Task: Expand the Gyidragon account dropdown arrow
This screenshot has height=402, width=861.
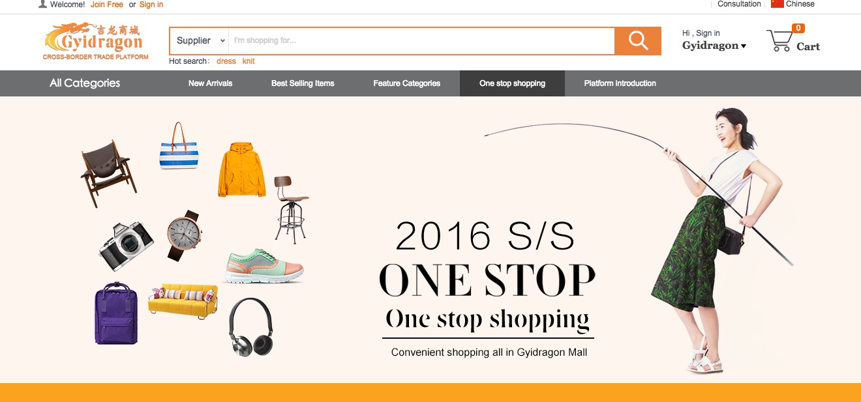Action: click(743, 46)
